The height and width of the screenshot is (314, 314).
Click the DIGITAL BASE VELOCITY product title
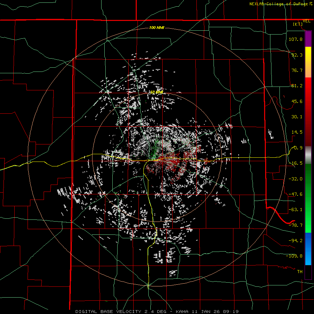[108, 312]
